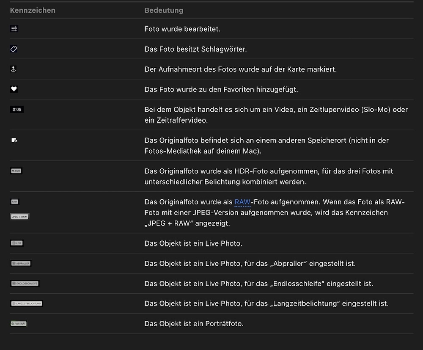Viewport: 423px width, 350px height.
Task: Click "Das Objekt ist ein Porträtfoto." text
Action: 194,324
